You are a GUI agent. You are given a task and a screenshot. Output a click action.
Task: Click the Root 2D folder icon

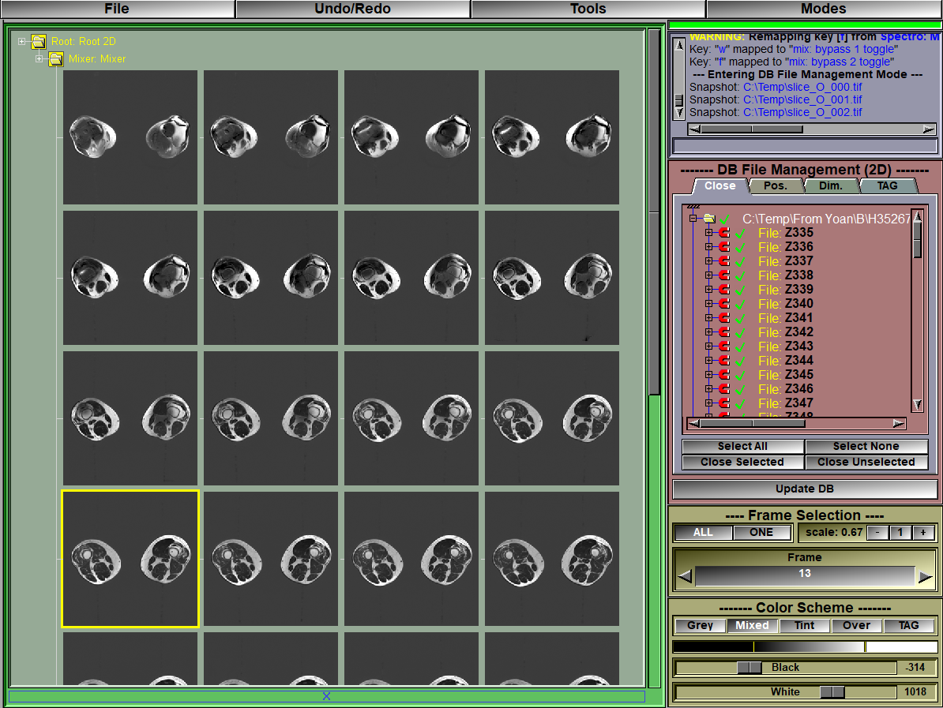coord(39,42)
